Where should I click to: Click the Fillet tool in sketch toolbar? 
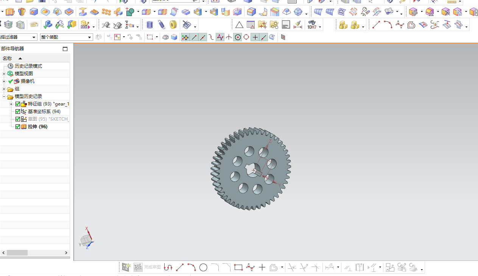(x=215, y=268)
